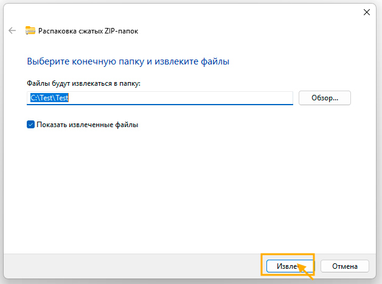Click the highlighted C:\Test\Test path text
The width and height of the screenshot is (382, 284).
click(x=49, y=98)
